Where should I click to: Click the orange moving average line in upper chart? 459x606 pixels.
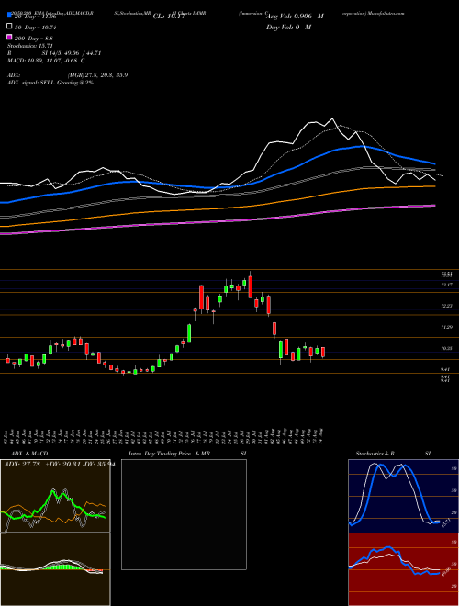tap(217, 209)
